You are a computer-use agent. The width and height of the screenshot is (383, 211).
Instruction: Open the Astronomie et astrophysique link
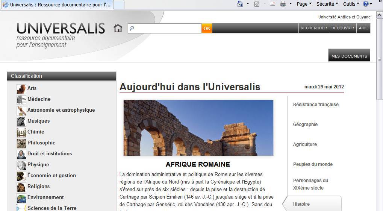click(x=61, y=110)
